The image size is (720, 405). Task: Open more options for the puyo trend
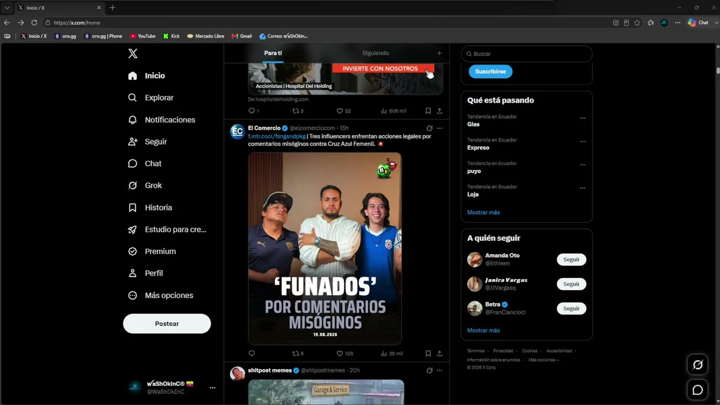[583, 165]
